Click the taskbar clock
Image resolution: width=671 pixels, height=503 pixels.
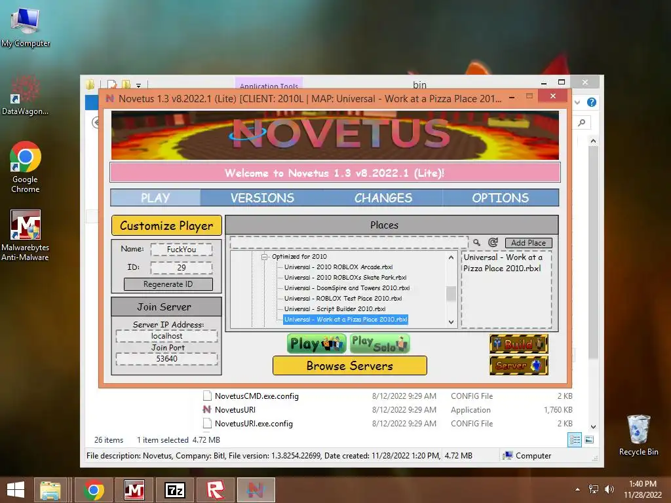(x=642, y=489)
